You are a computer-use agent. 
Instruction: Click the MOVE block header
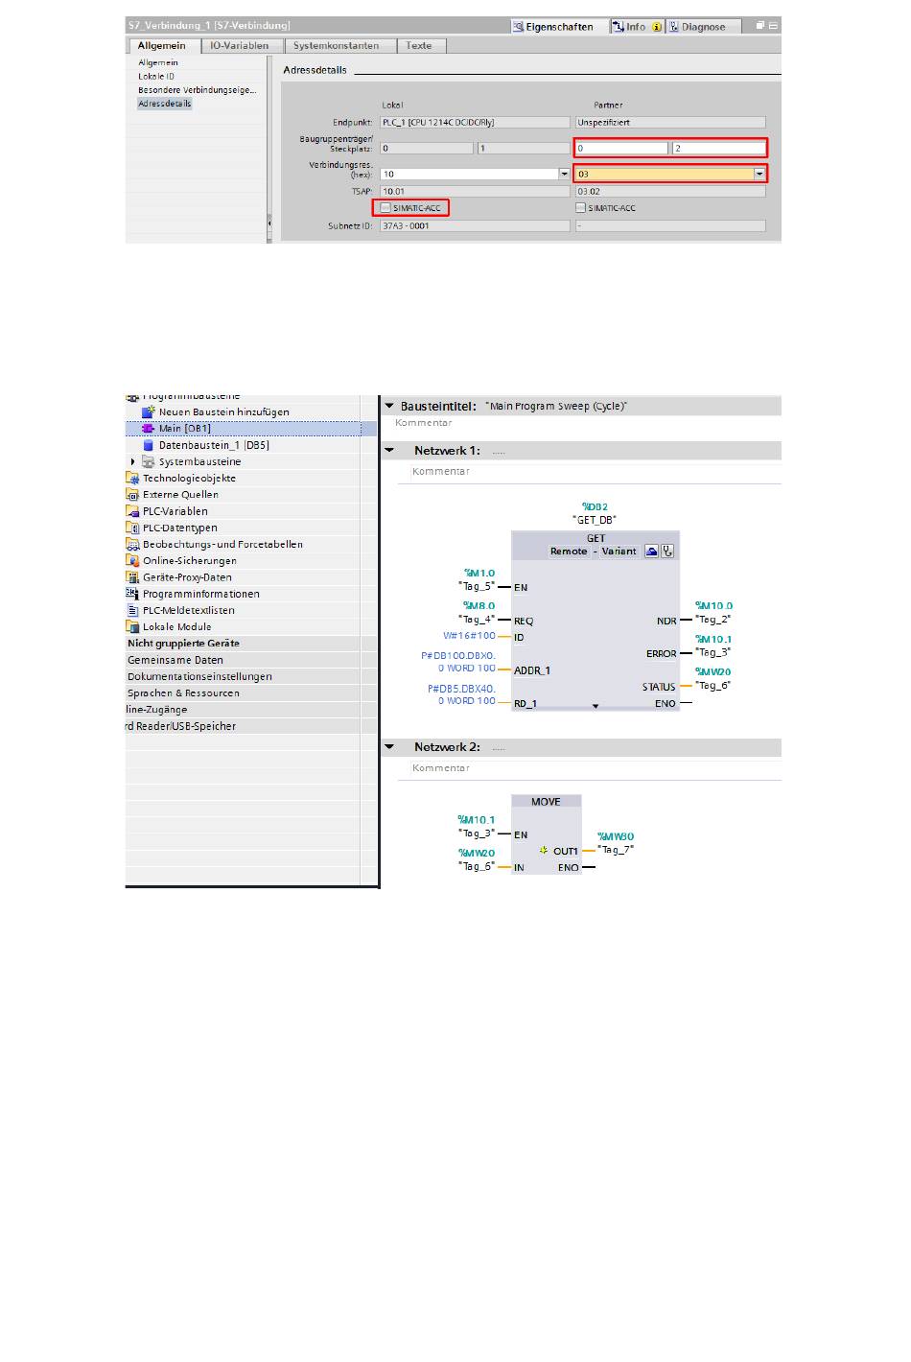coord(547,801)
